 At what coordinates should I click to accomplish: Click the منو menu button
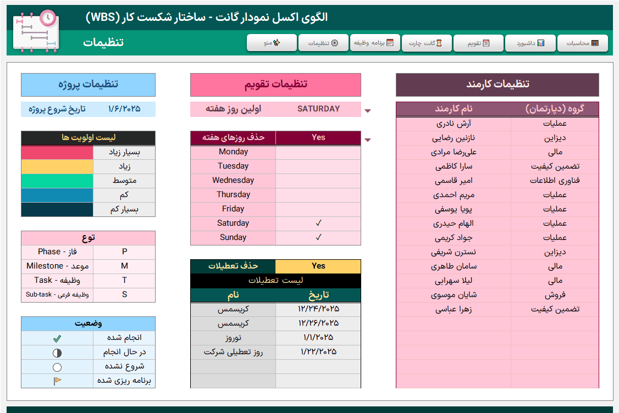coord(272,43)
